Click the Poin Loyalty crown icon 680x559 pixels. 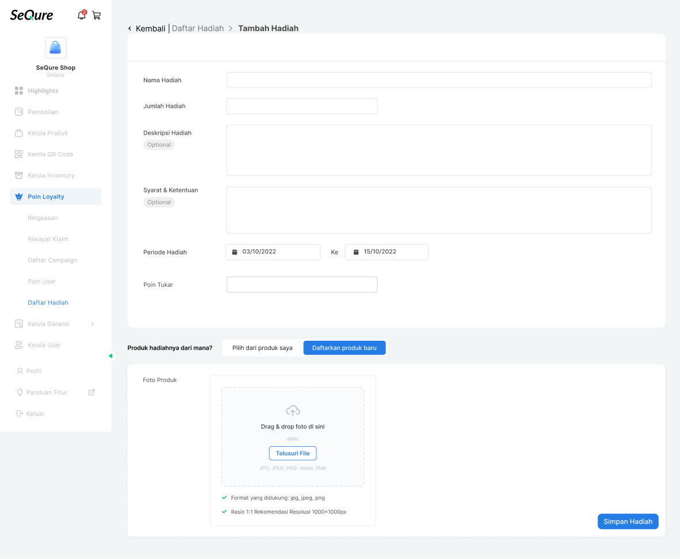coord(18,197)
